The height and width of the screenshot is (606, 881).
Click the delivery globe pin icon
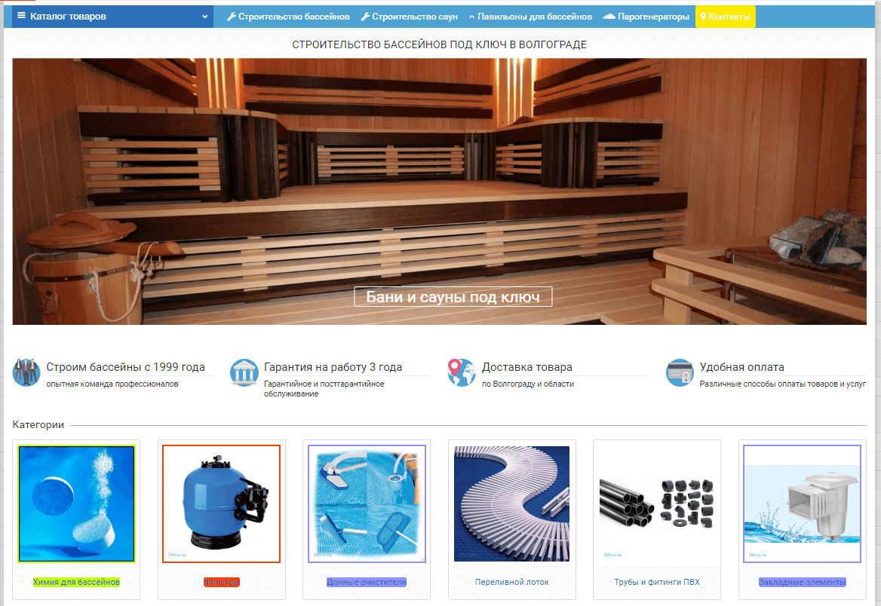coord(461,373)
